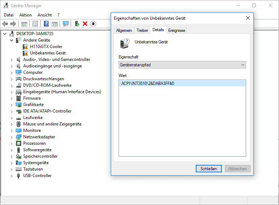Select the H110iGTX Cooler entry text

point(46,47)
